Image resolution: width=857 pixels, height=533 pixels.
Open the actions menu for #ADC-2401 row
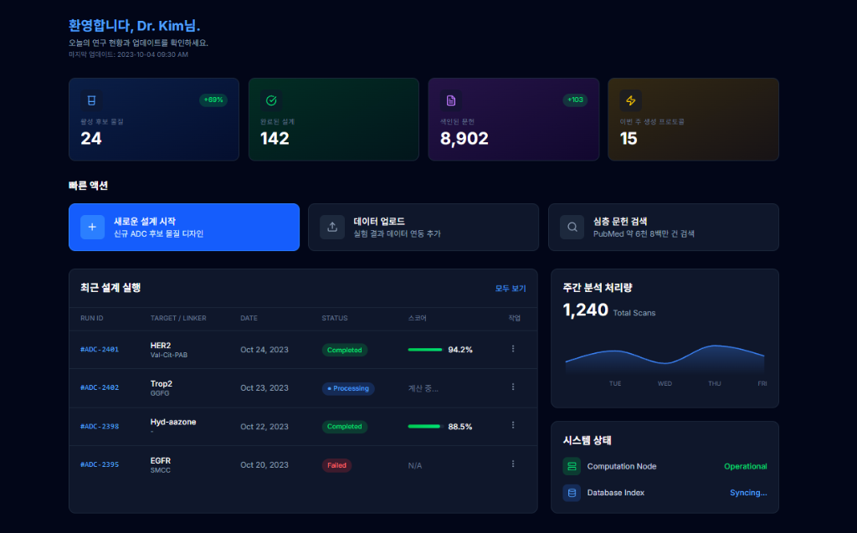(x=513, y=349)
